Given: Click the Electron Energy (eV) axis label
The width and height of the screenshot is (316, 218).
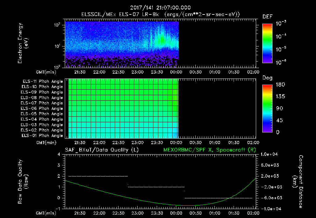Looking at the screenshot, I should point(23,43).
